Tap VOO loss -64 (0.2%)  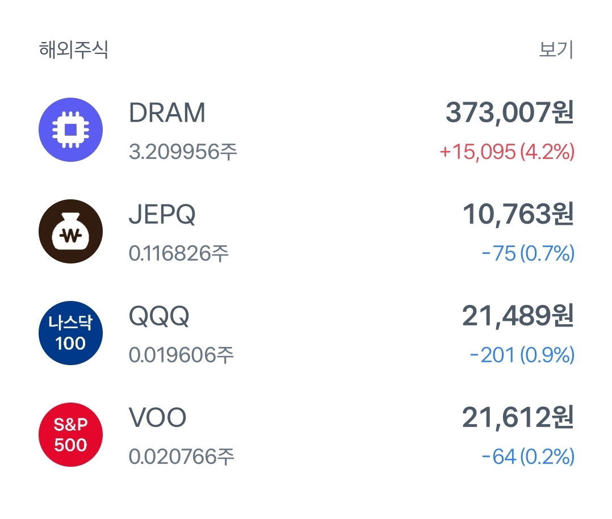[x=528, y=456]
